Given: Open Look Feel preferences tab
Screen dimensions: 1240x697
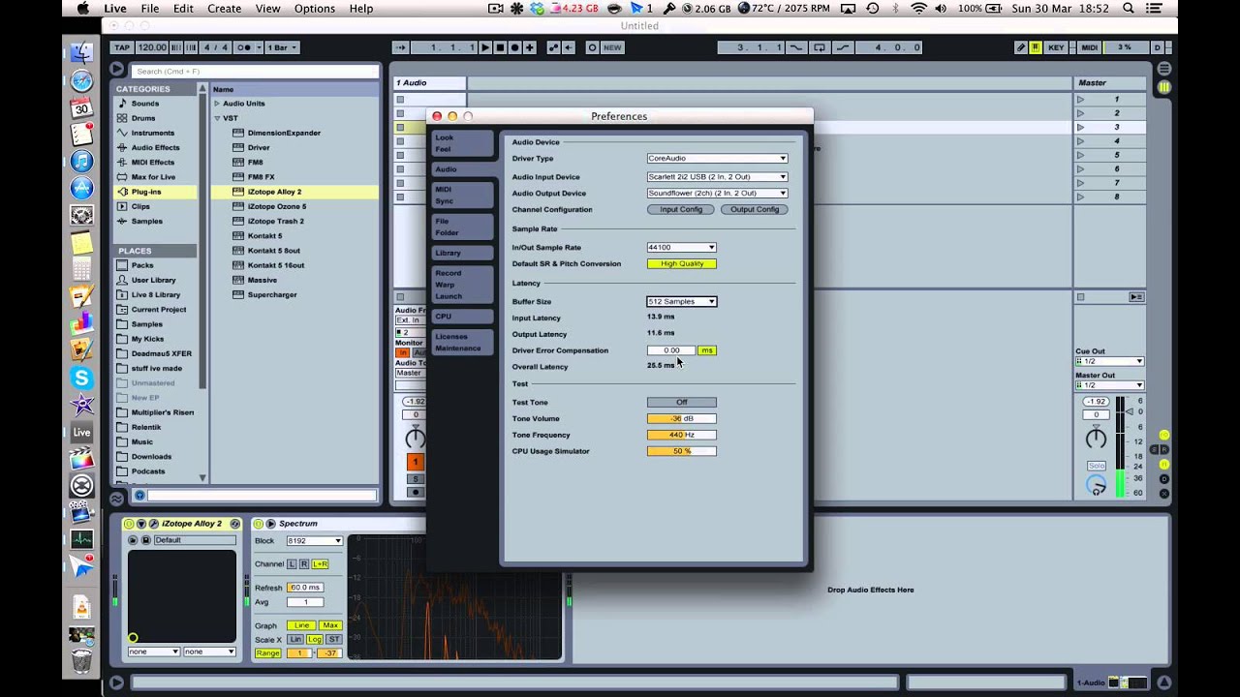Looking at the screenshot, I should coord(462,143).
